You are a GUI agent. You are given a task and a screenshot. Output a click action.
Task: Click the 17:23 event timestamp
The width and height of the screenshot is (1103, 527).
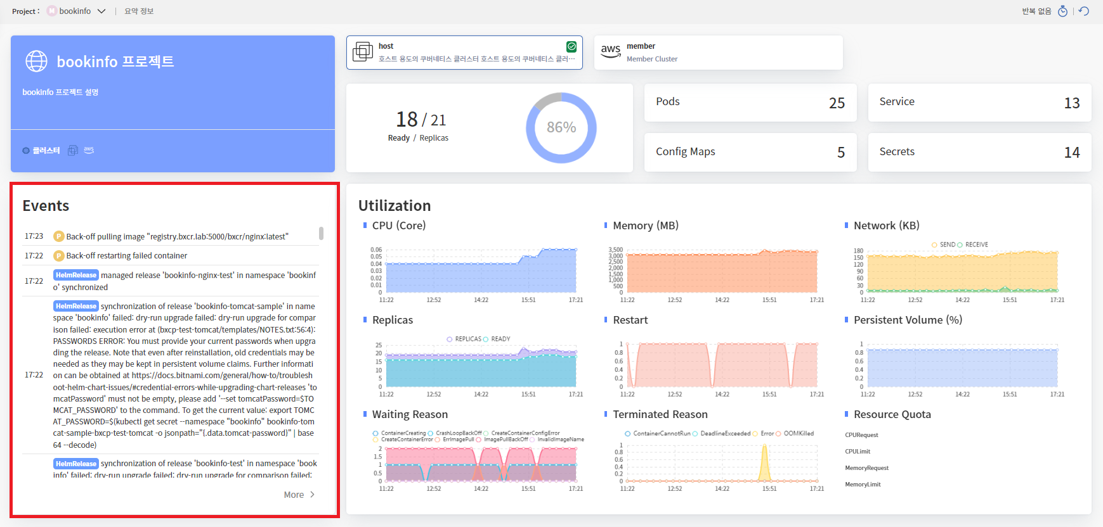pyautogui.click(x=34, y=236)
